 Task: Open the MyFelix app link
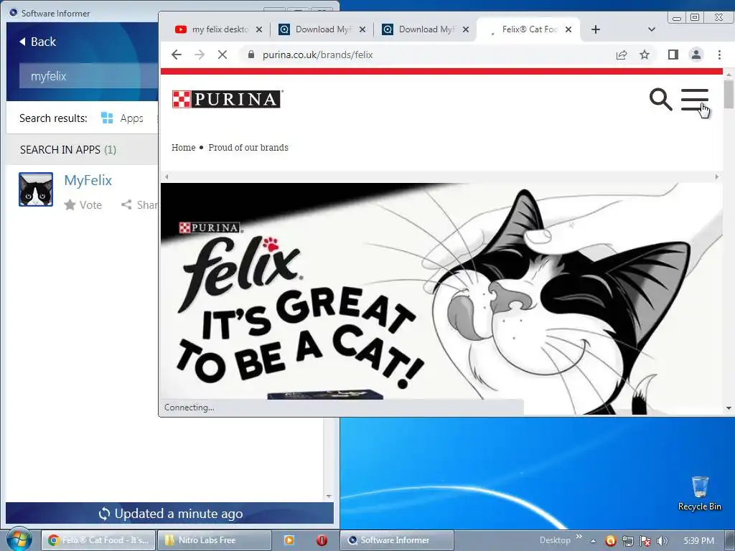tap(88, 180)
